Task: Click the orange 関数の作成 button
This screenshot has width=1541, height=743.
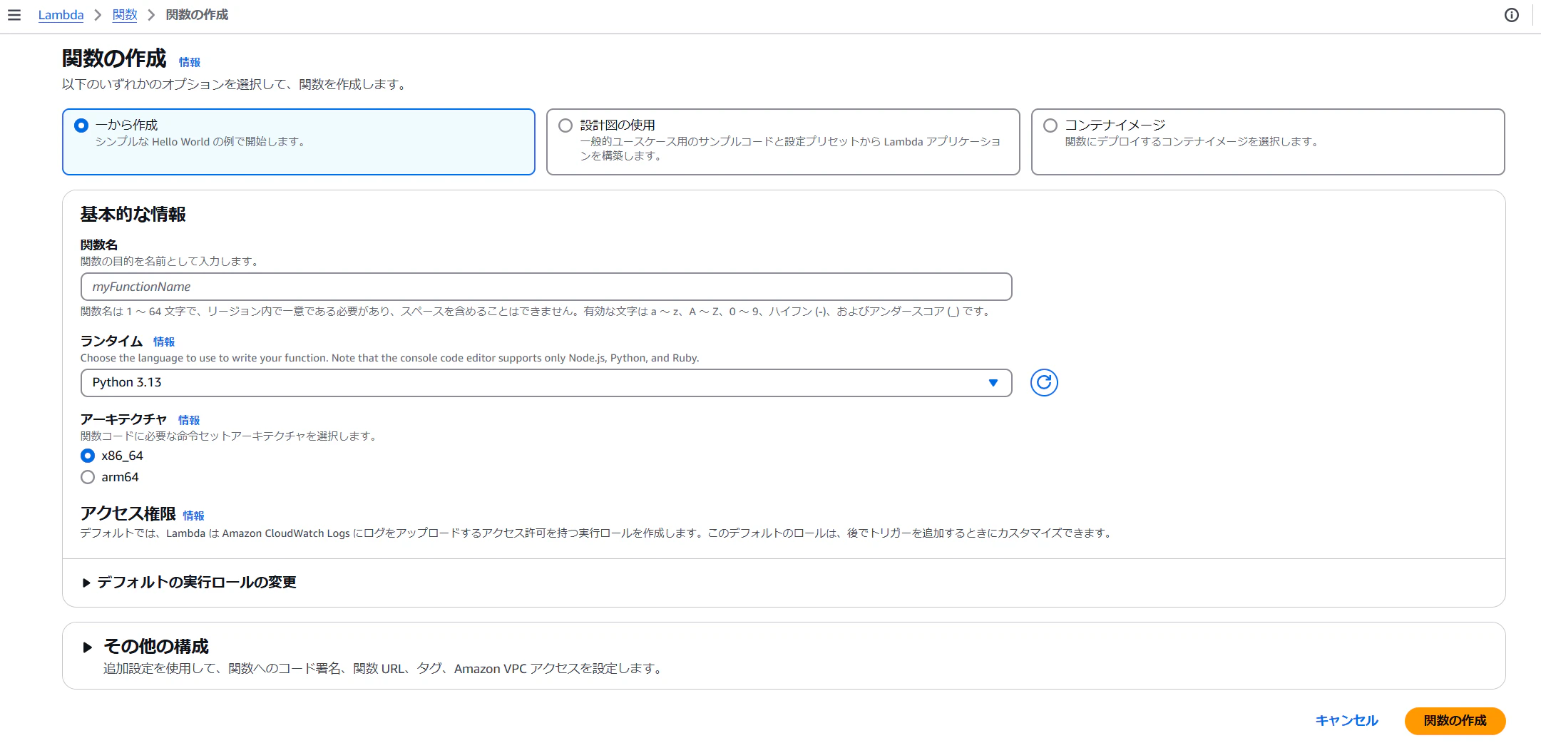Action: 1455,721
